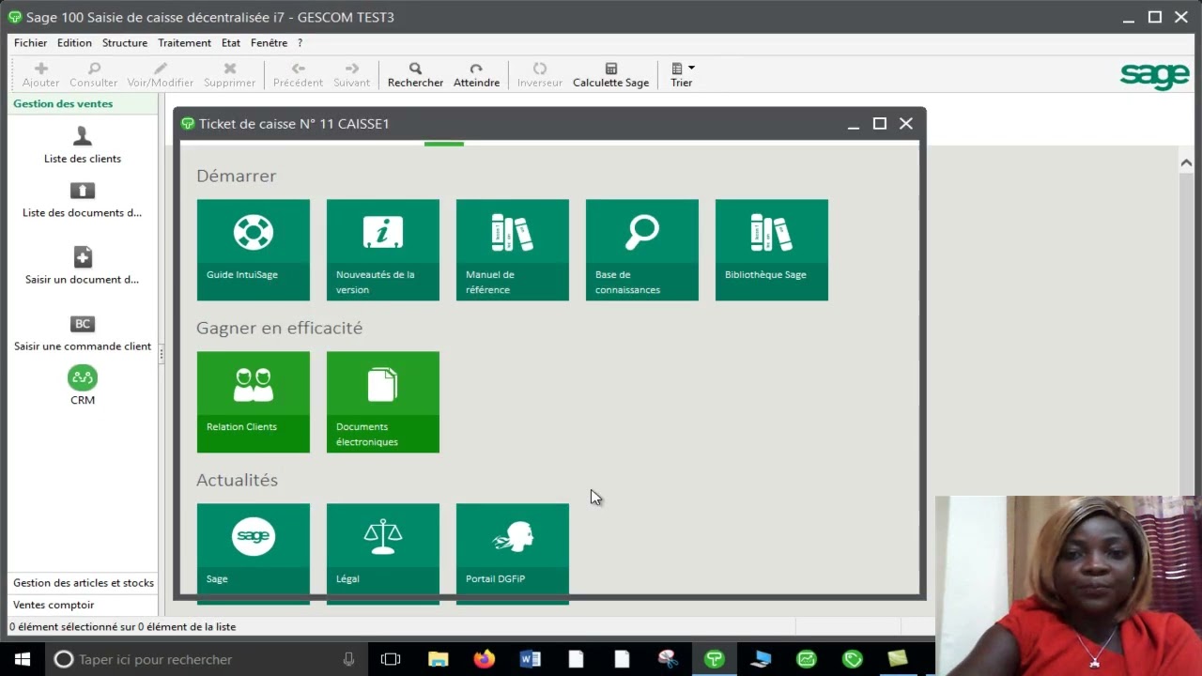Click the Inverseur toolbar button
This screenshot has height=676, width=1202.
point(540,75)
